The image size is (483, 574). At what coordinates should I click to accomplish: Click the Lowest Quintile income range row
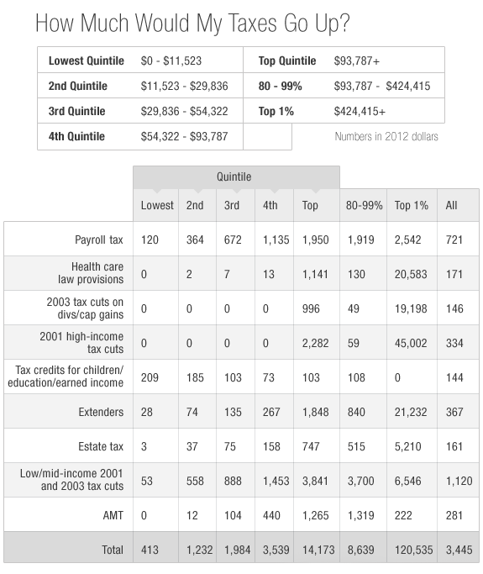pos(140,60)
